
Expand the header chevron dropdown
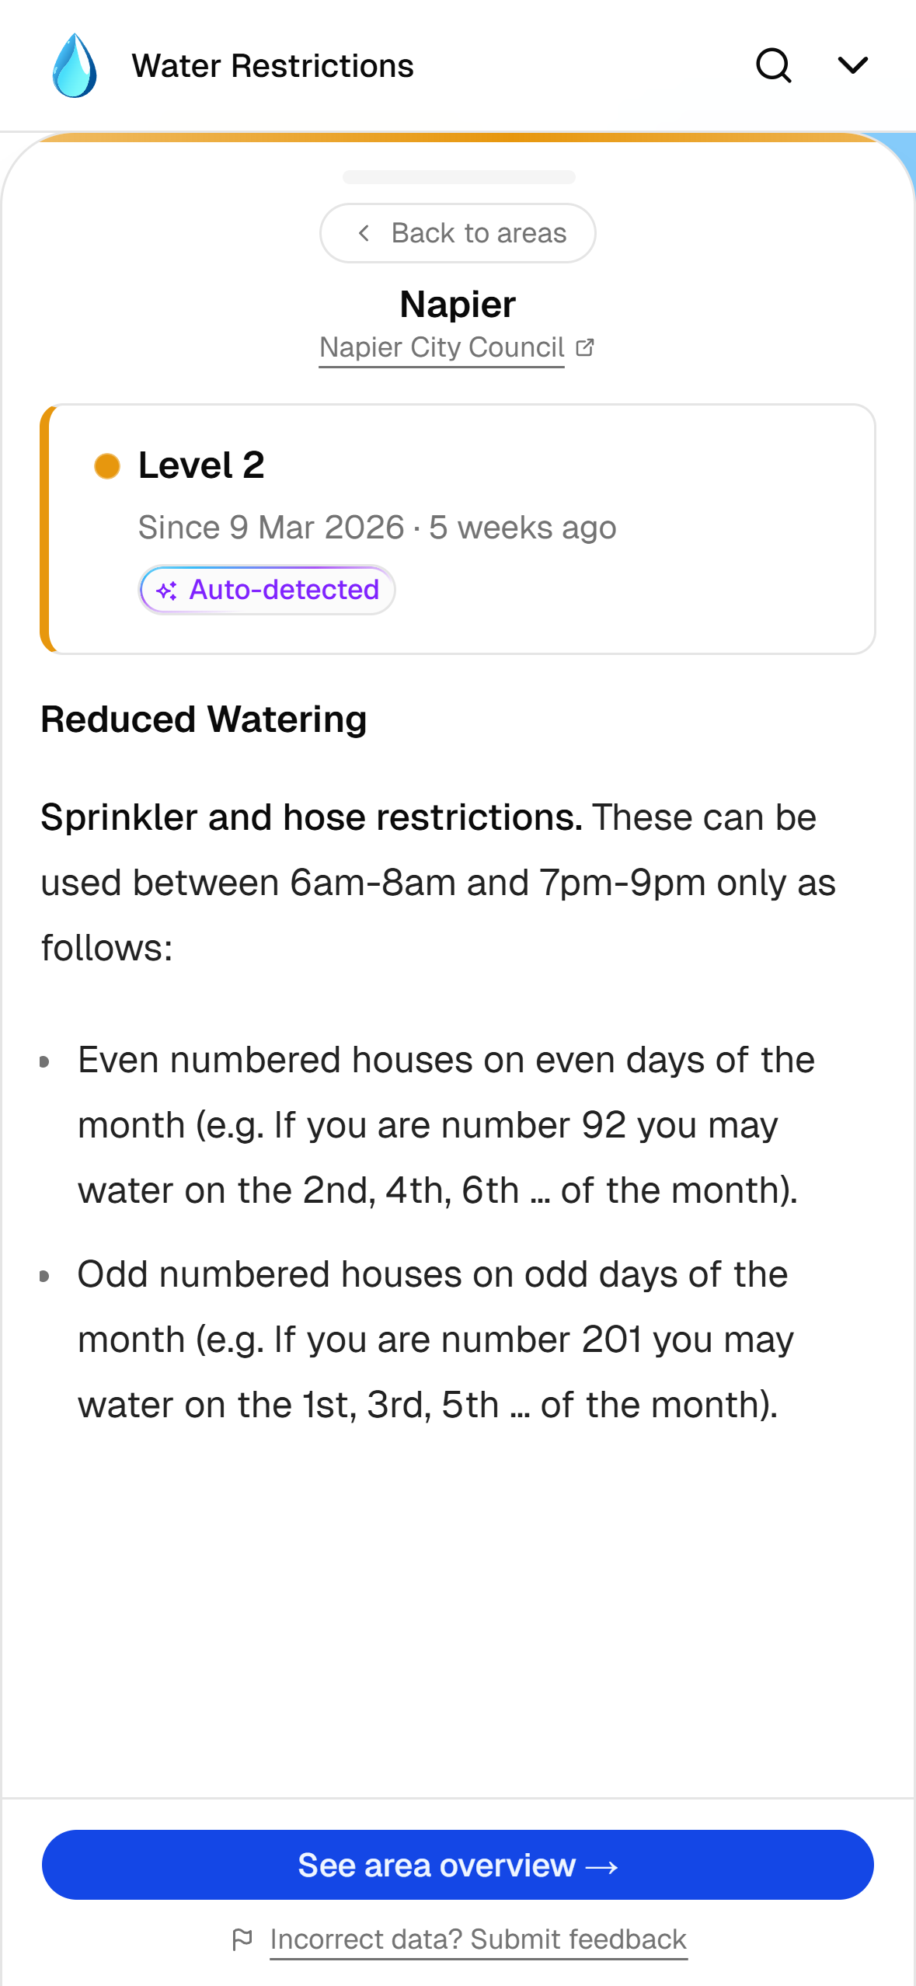pos(852,66)
